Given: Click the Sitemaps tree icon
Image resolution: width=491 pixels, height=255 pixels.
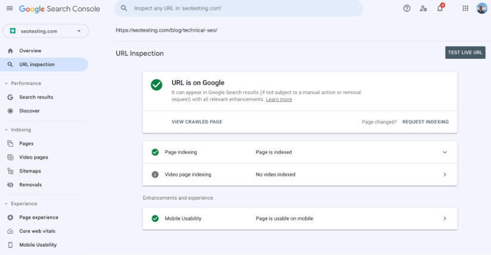Looking at the screenshot, I should (10, 171).
